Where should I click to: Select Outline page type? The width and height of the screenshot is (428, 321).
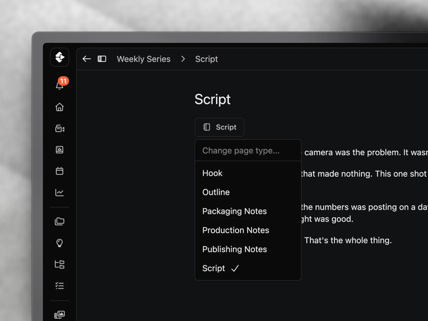tap(248, 192)
